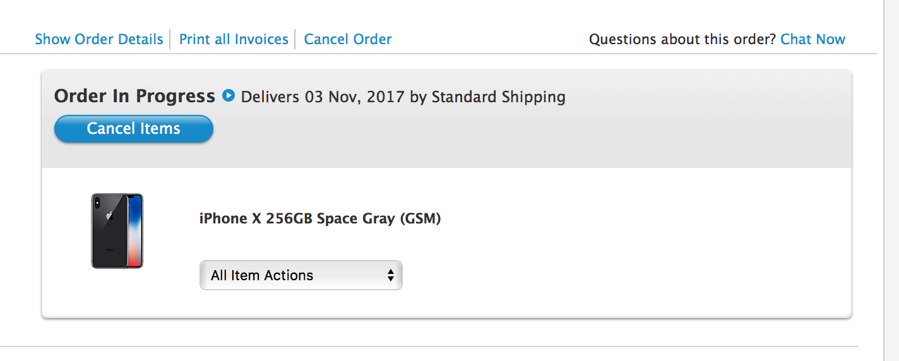Click the up-down arrows on All Item Actions
This screenshot has height=361, width=899.
pyautogui.click(x=391, y=275)
